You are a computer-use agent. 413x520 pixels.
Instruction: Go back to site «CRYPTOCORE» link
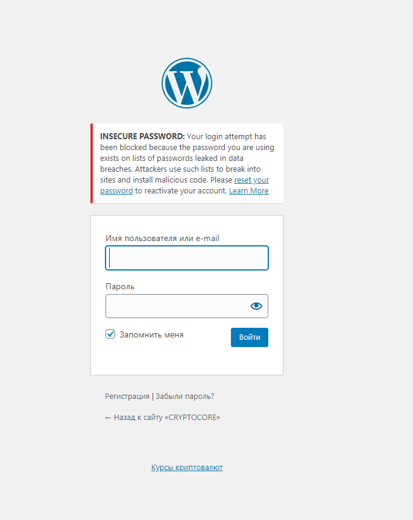[x=163, y=417]
